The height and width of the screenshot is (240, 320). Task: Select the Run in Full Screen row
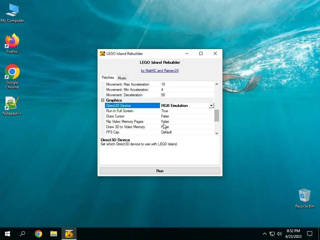159,111
